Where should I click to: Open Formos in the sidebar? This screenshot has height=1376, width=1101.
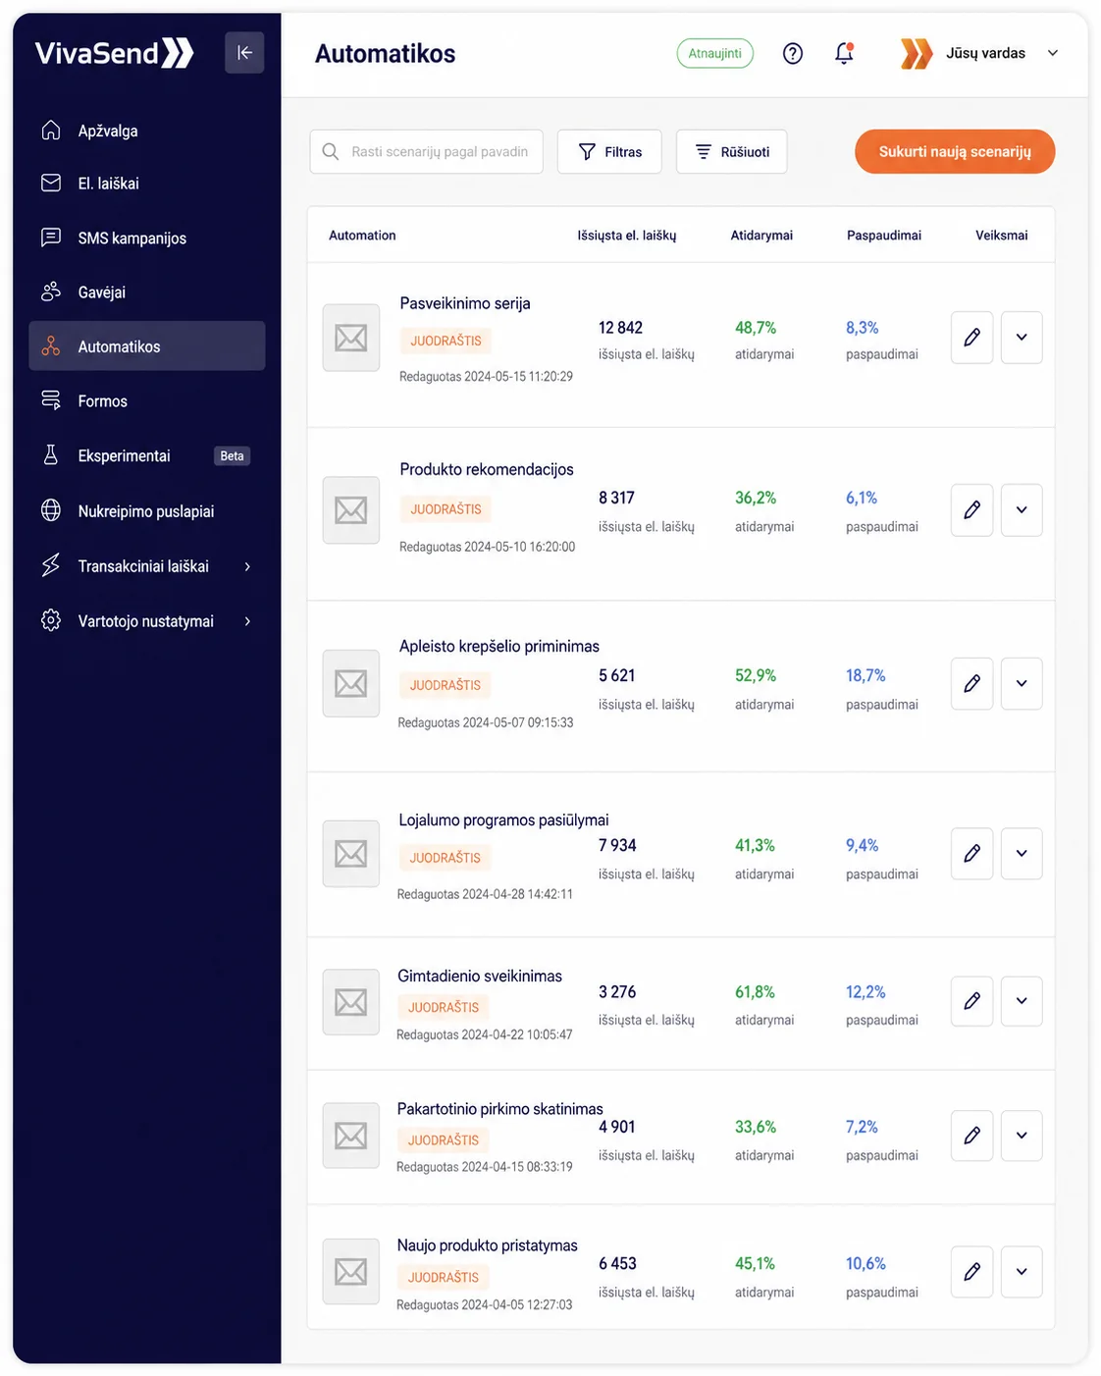(147, 401)
